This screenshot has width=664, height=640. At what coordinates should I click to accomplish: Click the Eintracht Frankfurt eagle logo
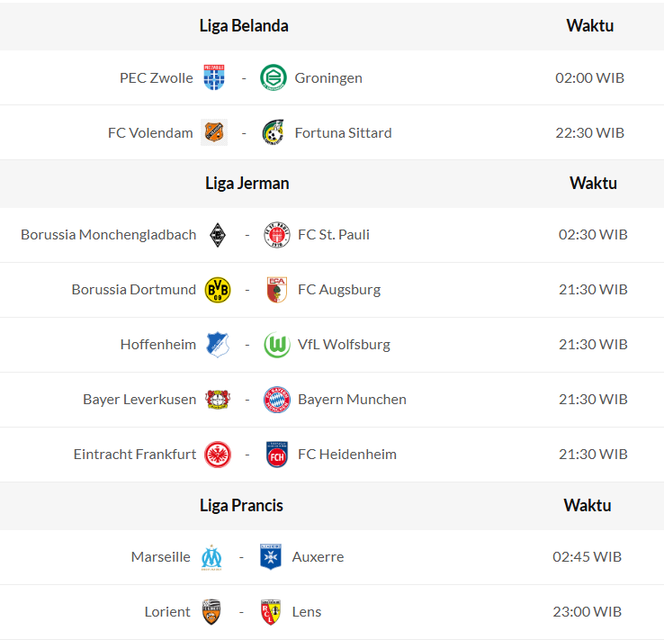tap(218, 455)
